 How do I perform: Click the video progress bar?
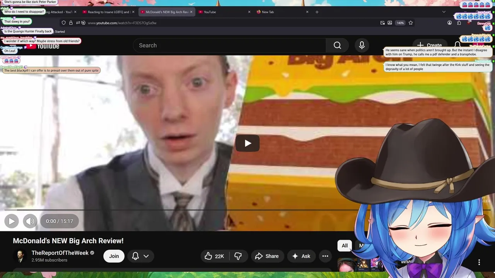[x=247, y=210]
